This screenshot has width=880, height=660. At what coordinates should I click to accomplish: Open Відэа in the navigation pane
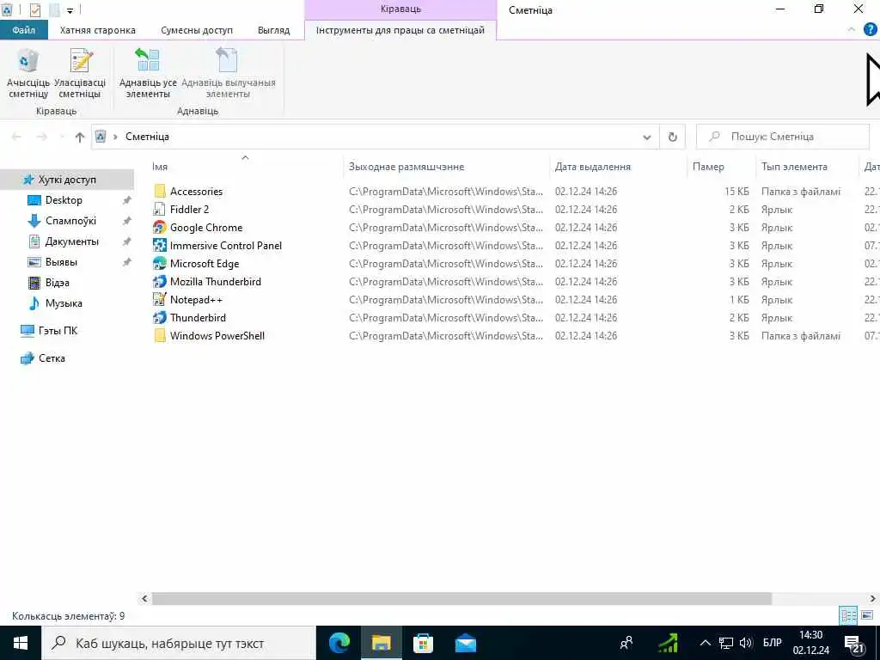point(58,283)
